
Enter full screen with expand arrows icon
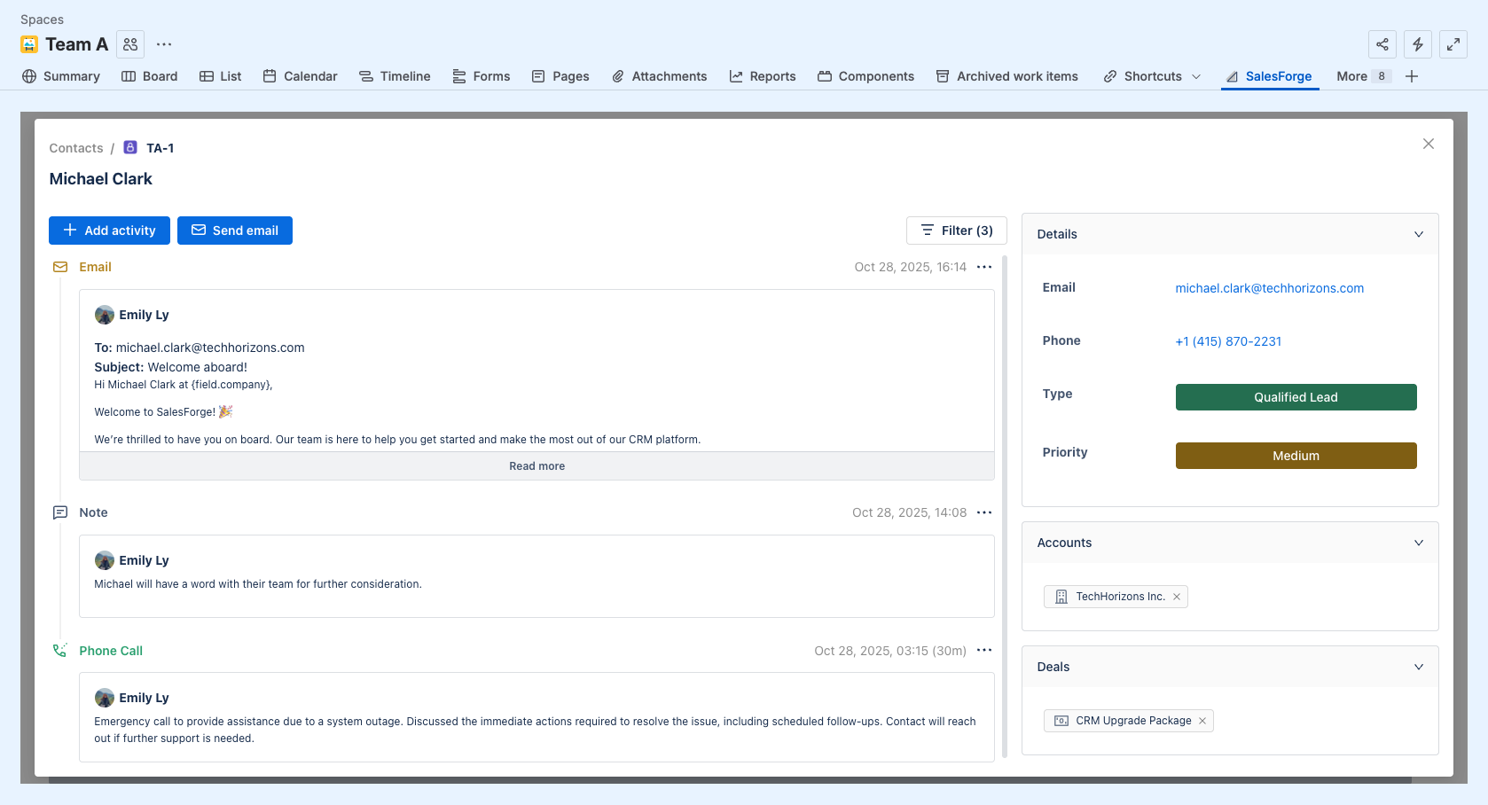click(1453, 44)
